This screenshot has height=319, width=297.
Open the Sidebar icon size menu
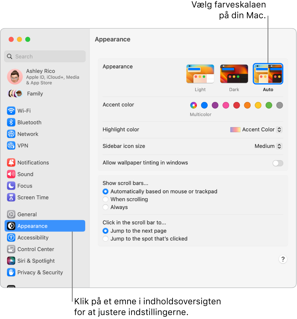tap(268, 146)
